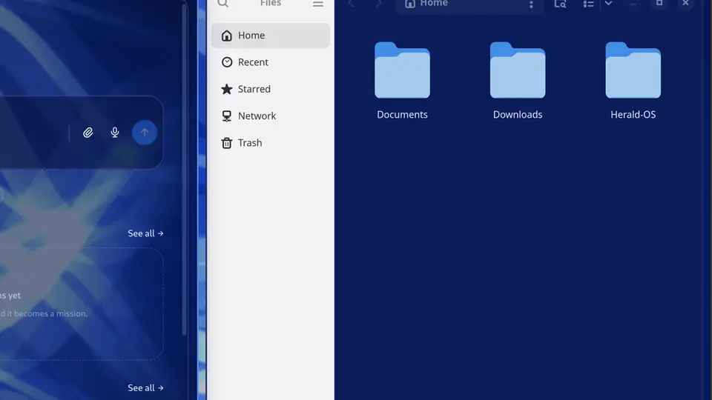
Task: Click the left window vertical scrollbar
Action: 185,170
